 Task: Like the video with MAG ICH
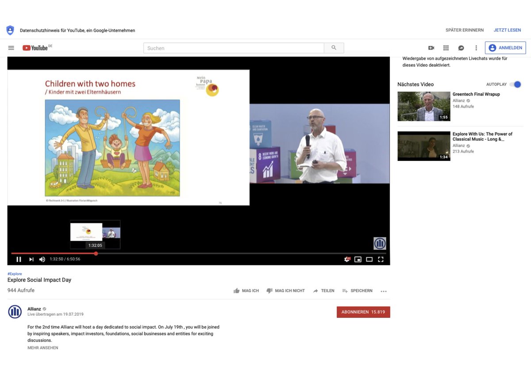tap(246, 291)
